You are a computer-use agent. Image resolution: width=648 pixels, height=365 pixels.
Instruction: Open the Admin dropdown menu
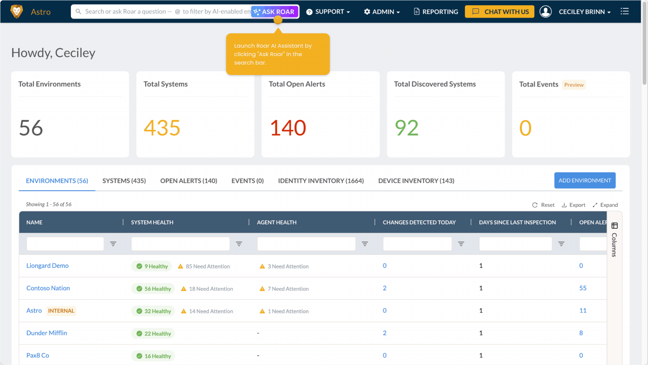382,12
